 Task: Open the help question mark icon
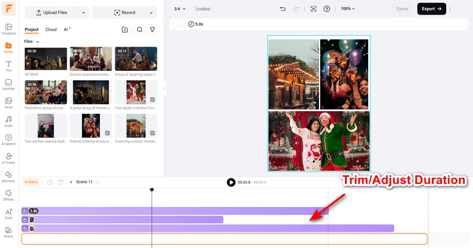(327, 8)
